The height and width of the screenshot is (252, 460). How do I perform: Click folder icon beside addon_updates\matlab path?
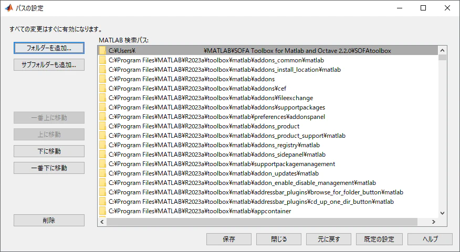[x=102, y=173]
